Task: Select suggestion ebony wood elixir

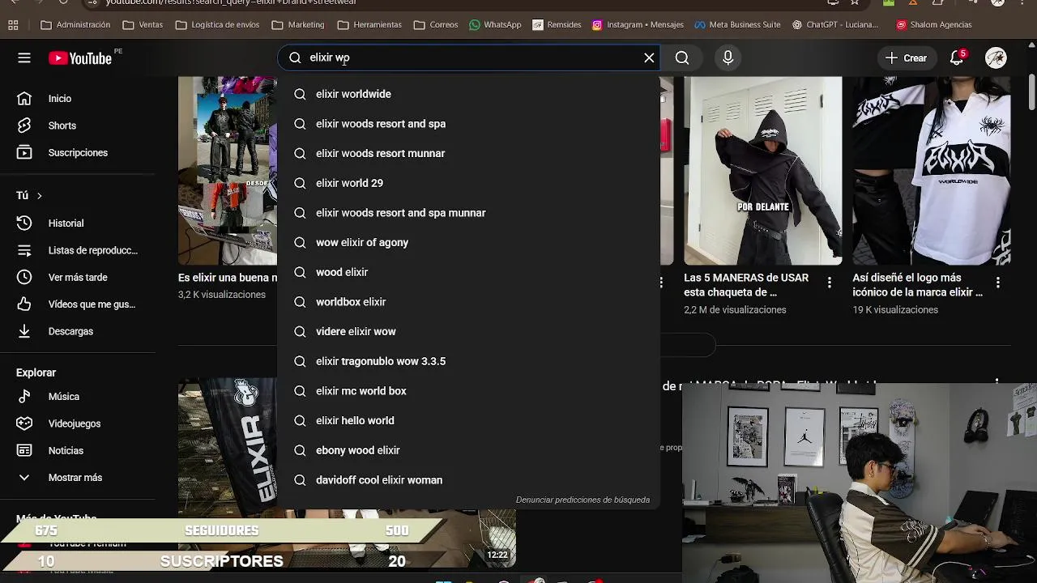Action: (x=468, y=450)
